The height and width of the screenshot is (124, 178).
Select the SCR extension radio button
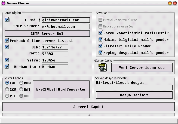pyautogui.click(x=7, y=89)
